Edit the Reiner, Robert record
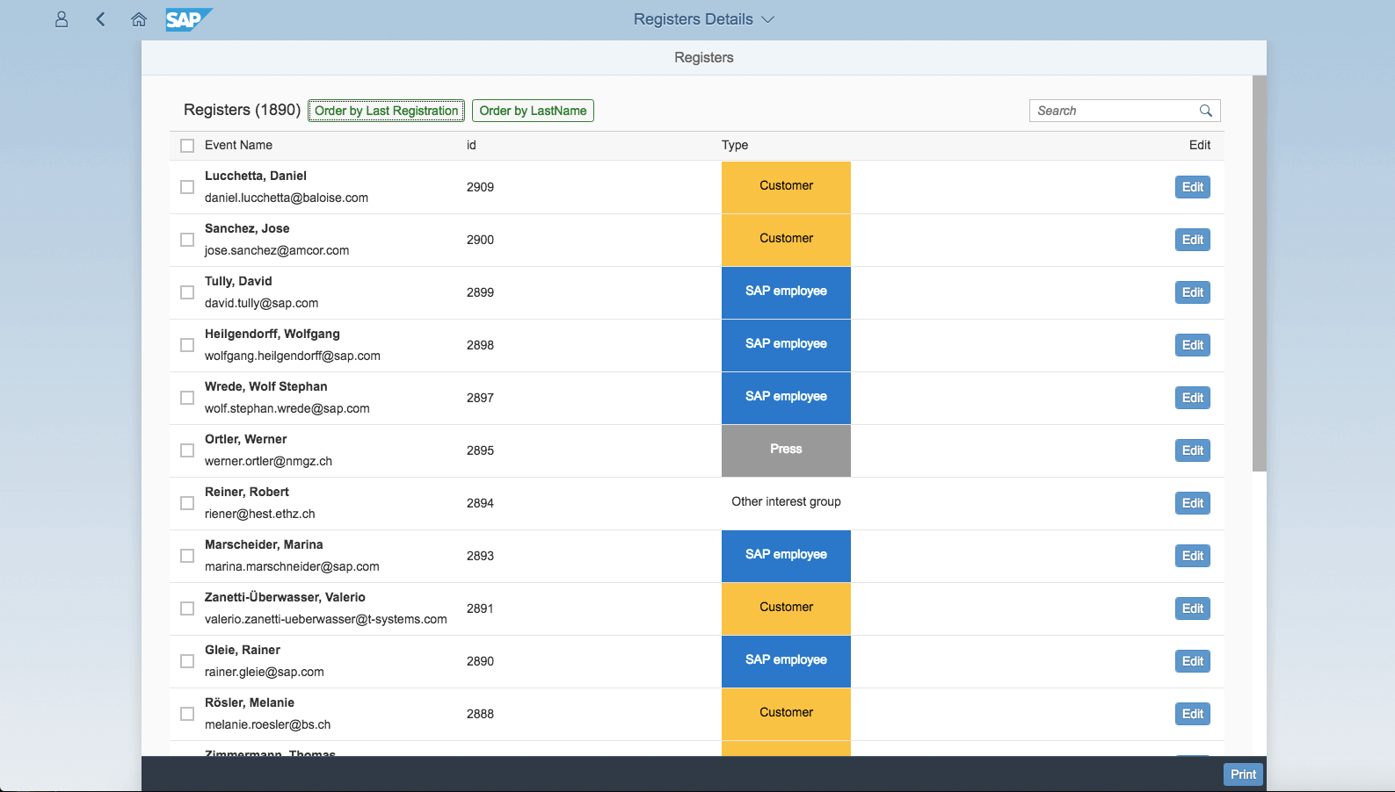Image resolution: width=1395 pixels, height=792 pixels. point(1193,503)
